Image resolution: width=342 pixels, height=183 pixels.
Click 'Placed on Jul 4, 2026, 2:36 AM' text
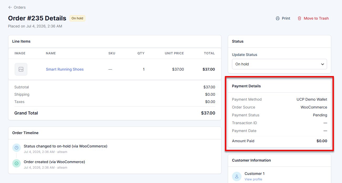point(35,26)
